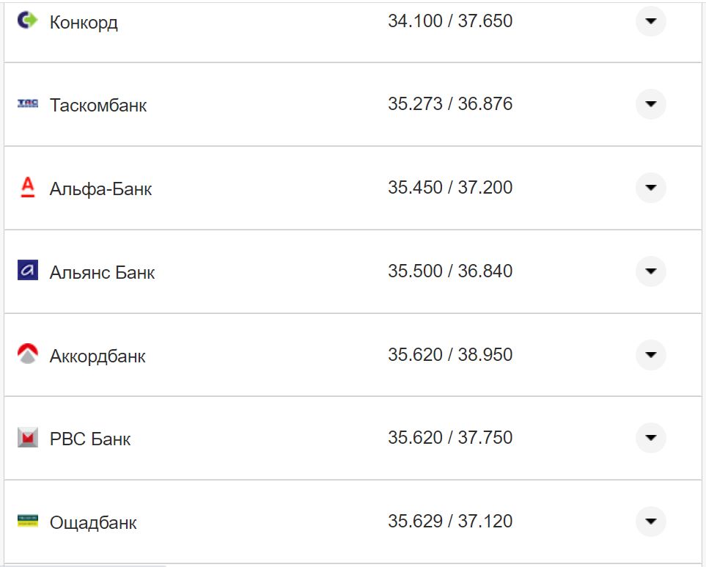Image resolution: width=706 pixels, height=567 pixels.
Task: Expand the Аккордбанк row arrow
Action: click(x=650, y=355)
